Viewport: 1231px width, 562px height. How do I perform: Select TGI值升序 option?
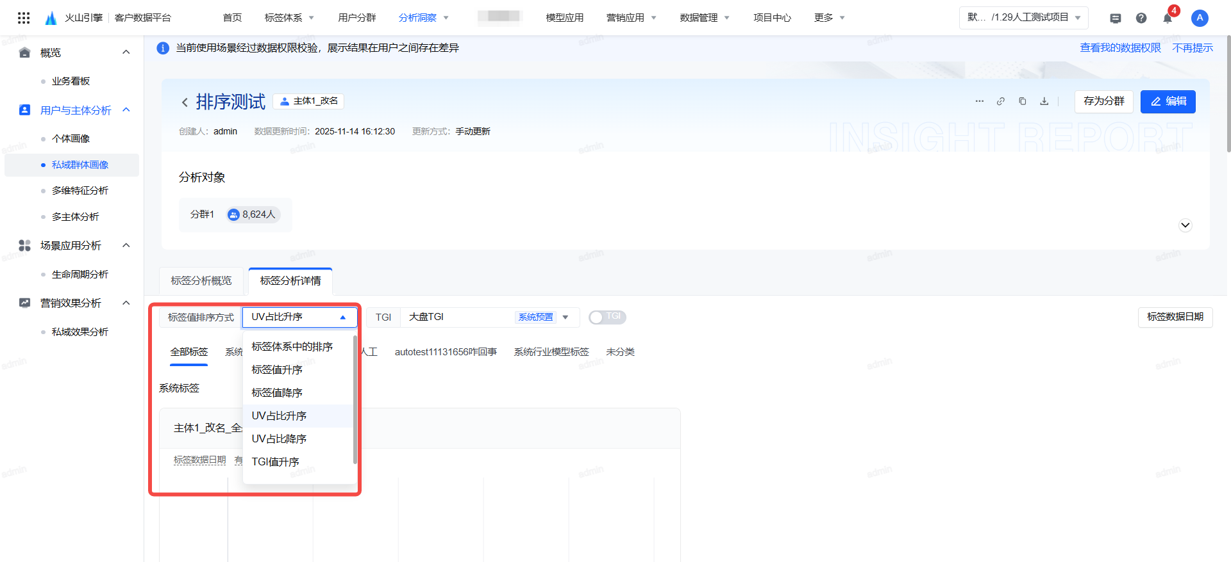pyautogui.click(x=298, y=462)
